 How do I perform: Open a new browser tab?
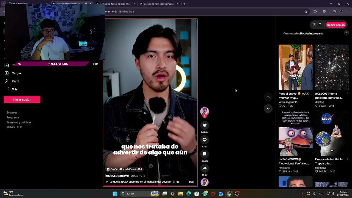pyautogui.click(x=184, y=4)
